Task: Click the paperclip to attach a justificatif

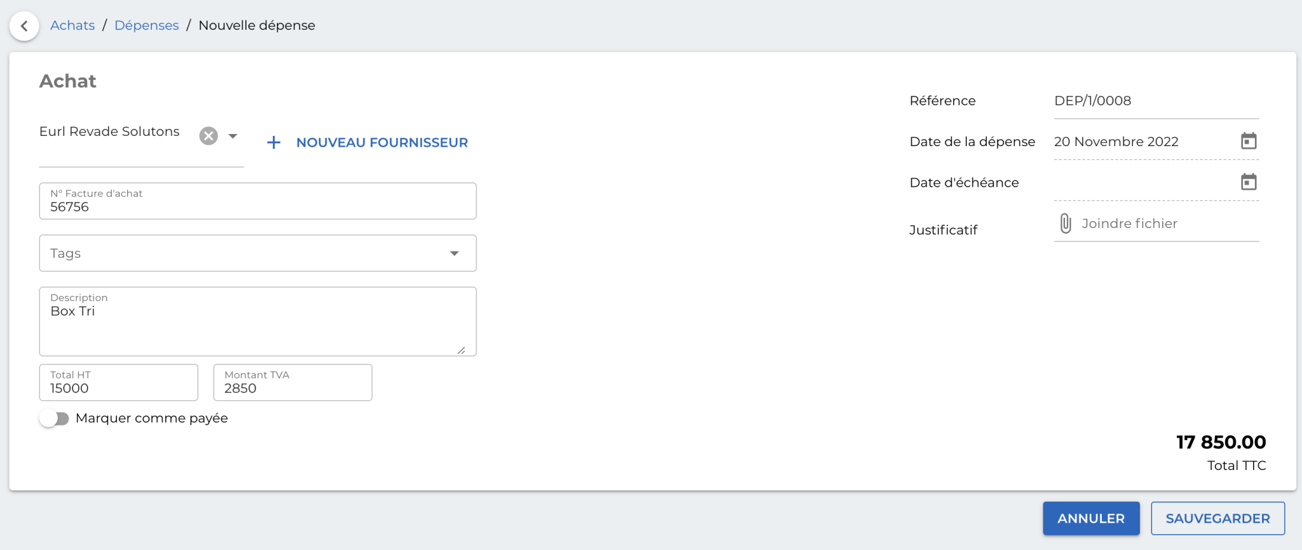Action: [x=1064, y=223]
